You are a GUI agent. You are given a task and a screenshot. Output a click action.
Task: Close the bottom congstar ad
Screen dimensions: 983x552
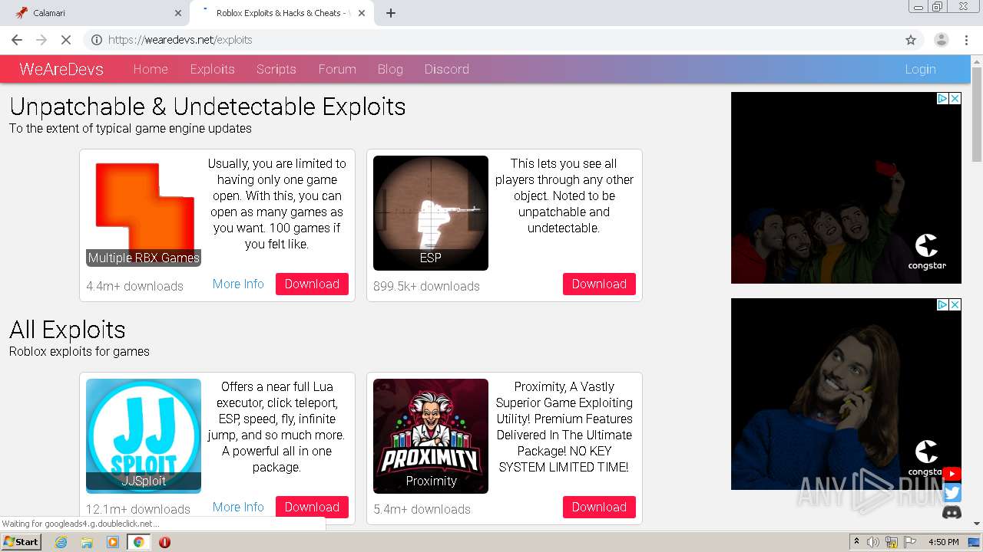[x=955, y=304]
